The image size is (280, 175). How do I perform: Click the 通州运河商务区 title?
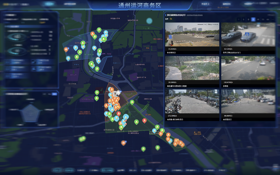point(140,5)
